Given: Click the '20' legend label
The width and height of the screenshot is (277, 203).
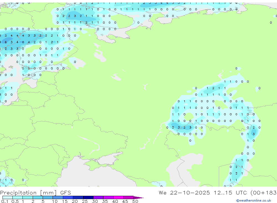Looking at the screenshot, I should click(75, 201).
